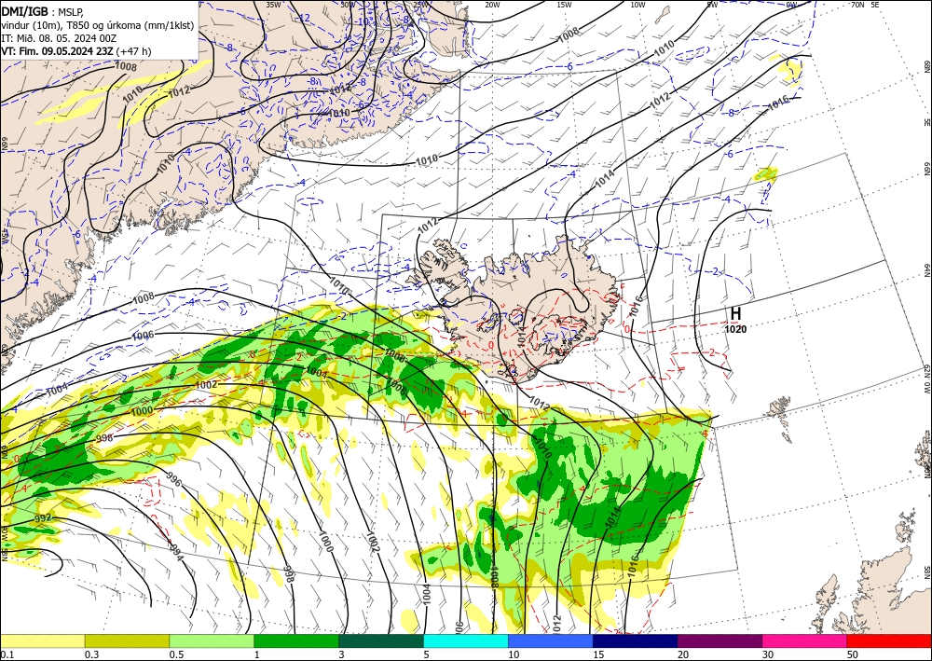
Task: Click the '994' isobar label
Action: pos(176,552)
